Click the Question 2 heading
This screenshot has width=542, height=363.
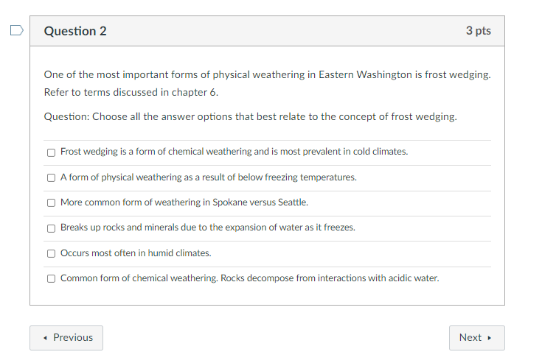(x=75, y=31)
